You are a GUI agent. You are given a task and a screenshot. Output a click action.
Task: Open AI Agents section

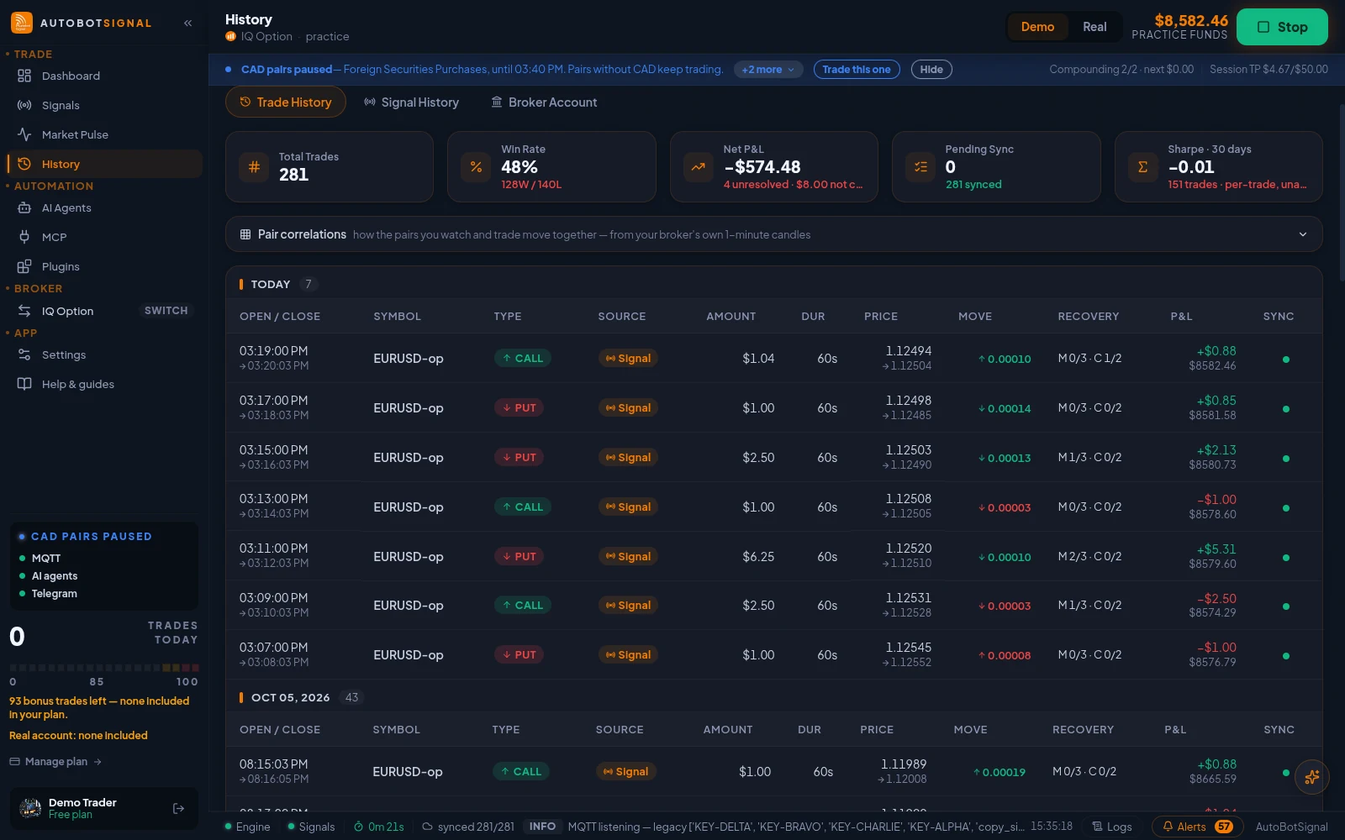pos(105,207)
